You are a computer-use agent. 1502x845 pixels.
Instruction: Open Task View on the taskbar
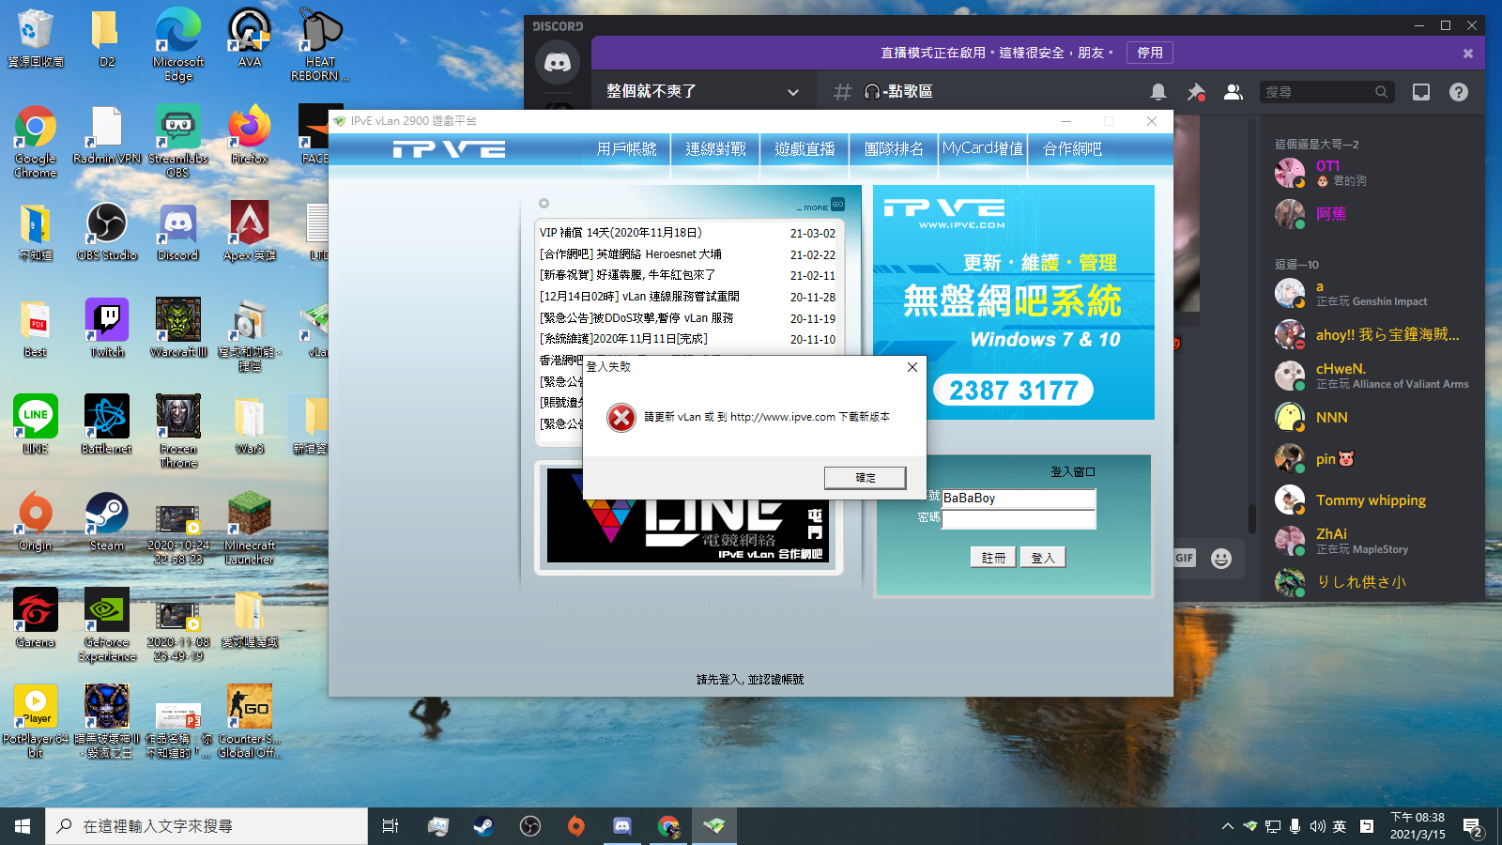tap(391, 826)
